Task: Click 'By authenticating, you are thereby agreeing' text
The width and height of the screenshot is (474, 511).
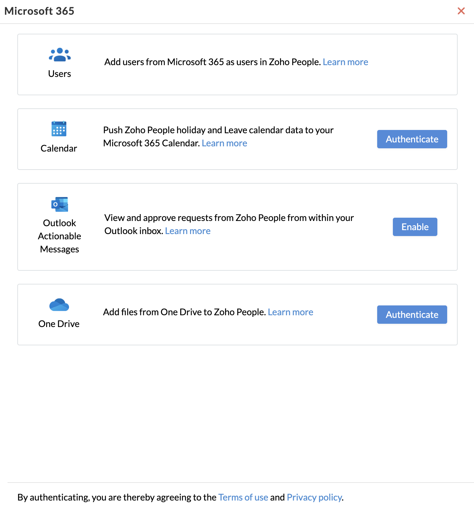Action: click(117, 497)
